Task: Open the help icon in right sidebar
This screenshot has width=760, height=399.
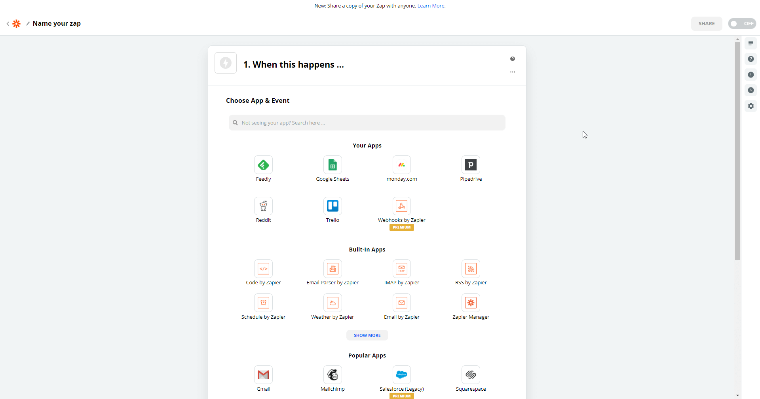Action: tap(751, 59)
